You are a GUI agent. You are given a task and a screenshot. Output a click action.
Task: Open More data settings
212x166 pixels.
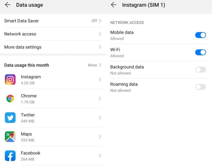23,47
